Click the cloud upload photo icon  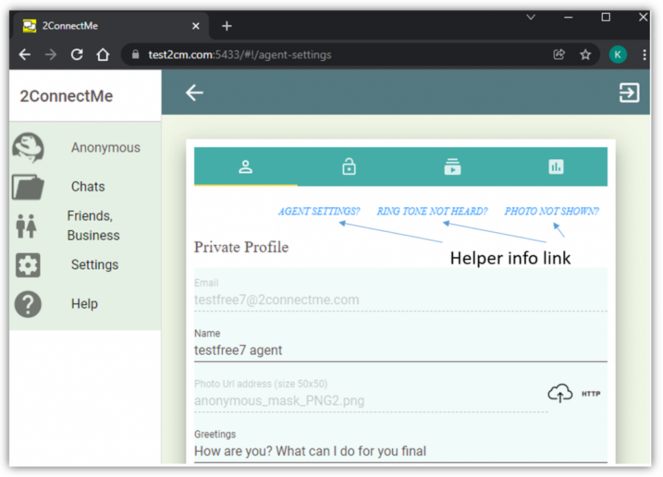560,393
